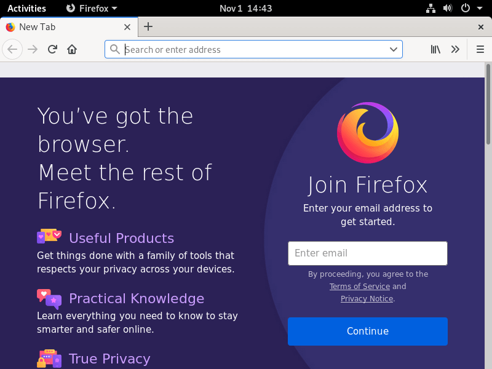The width and height of the screenshot is (492, 369).
Task: Open the volume icon in the top bar
Action: click(448, 8)
